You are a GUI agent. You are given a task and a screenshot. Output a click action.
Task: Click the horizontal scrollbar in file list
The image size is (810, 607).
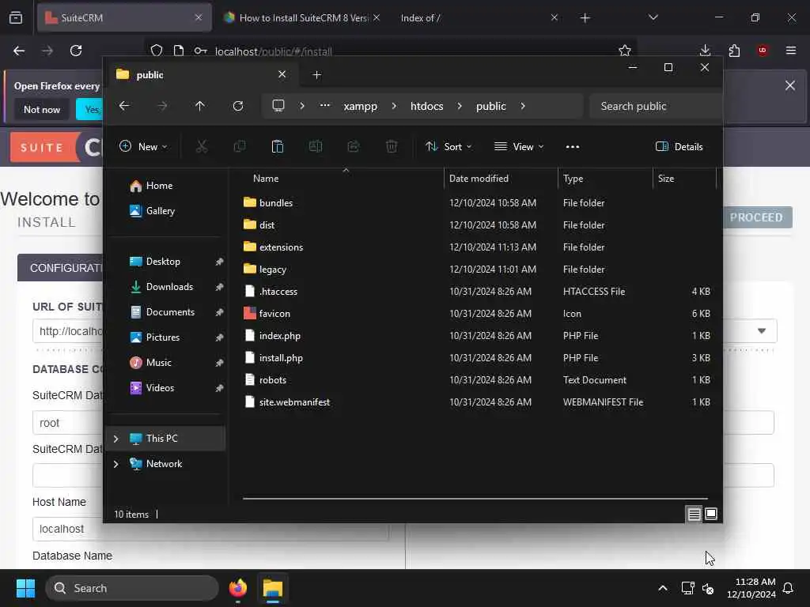[x=475, y=499]
